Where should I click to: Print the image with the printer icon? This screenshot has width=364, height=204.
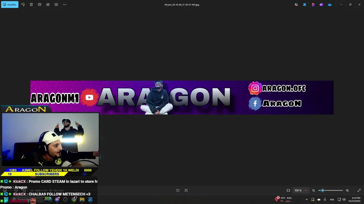point(40,5)
